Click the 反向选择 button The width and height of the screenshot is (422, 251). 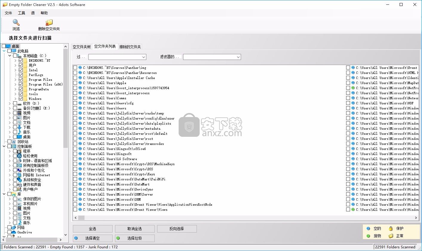point(177,229)
